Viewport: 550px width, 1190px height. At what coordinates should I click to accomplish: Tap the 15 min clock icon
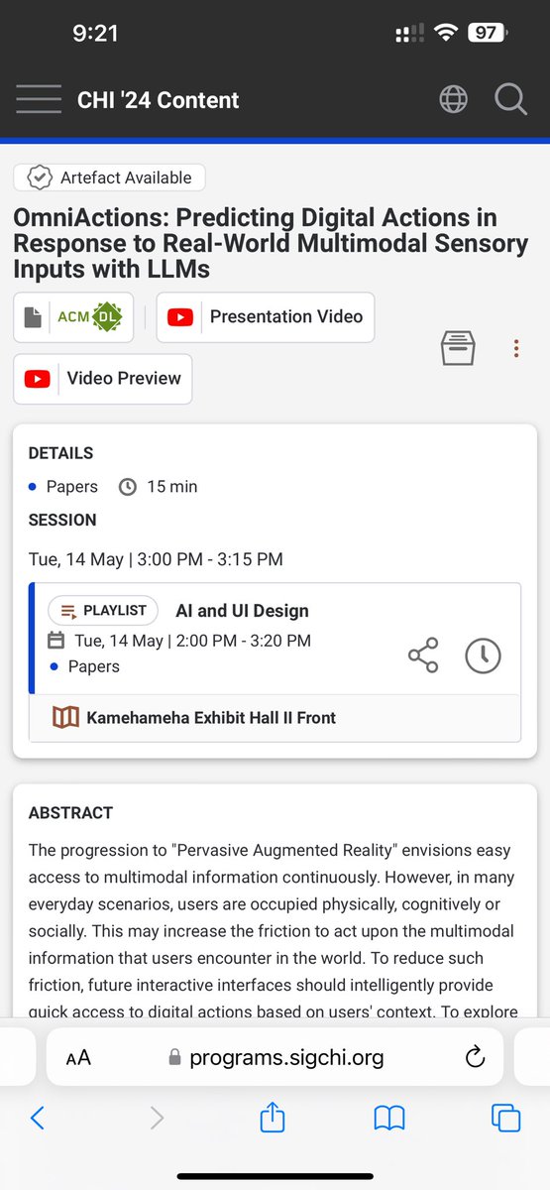pyautogui.click(x=127, y=487)
